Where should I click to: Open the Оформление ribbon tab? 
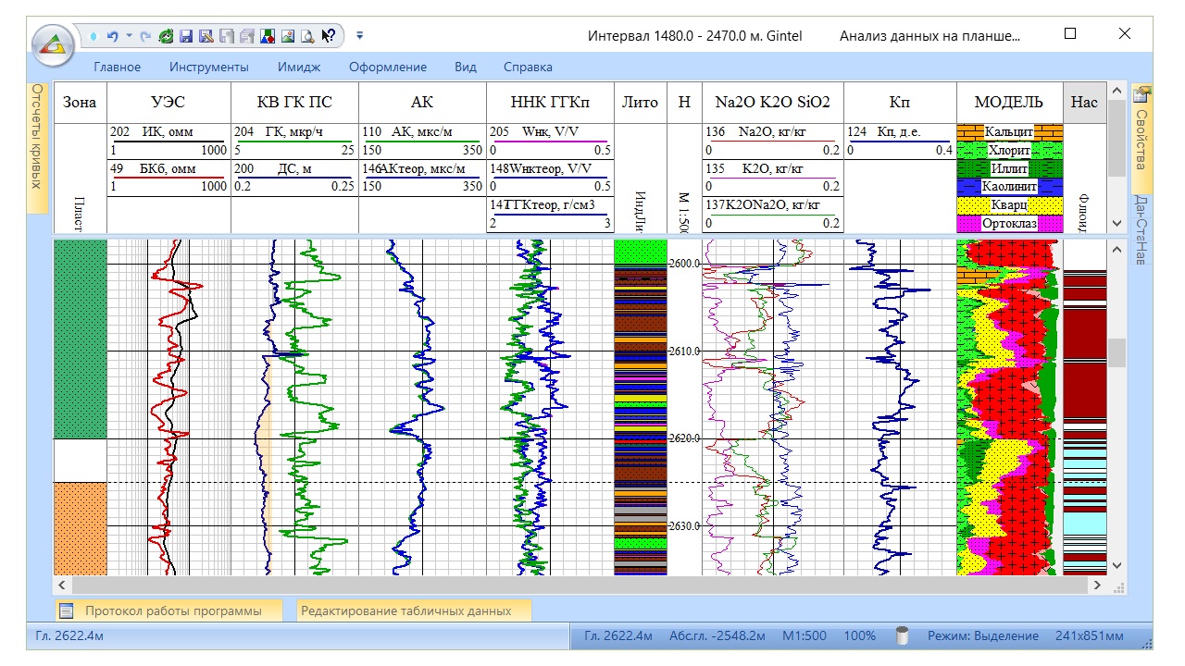(x=388, y=67)
